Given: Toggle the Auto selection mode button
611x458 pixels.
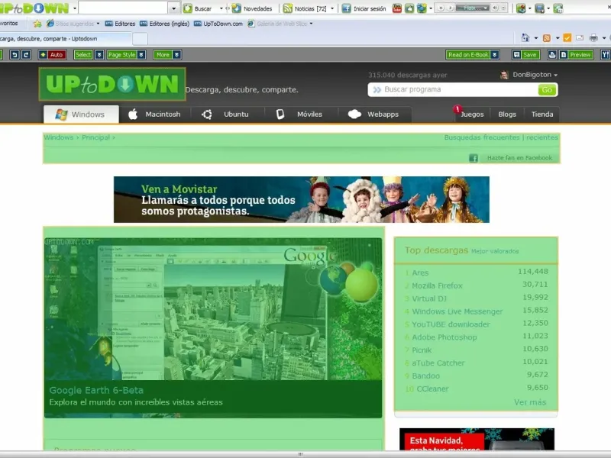Looking at the screenshot, I should point(53,55).
